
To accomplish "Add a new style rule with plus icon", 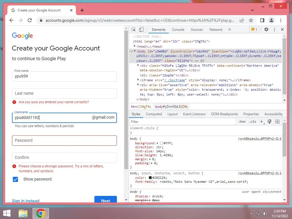I will pyautogui.click(x=262, y=121).
